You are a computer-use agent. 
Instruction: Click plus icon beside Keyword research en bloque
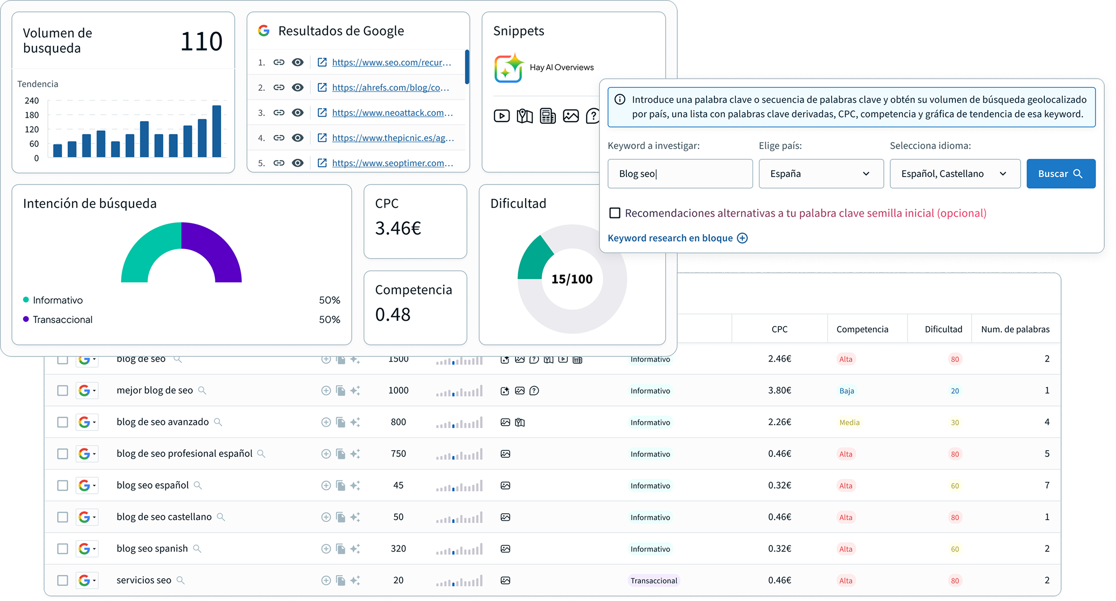(742, 238)
